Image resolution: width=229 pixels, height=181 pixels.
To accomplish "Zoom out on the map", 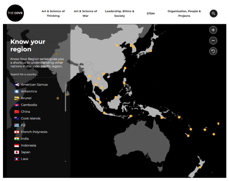I will (213, 40).
